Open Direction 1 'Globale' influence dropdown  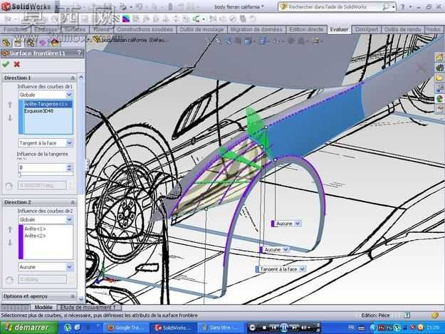70,95
